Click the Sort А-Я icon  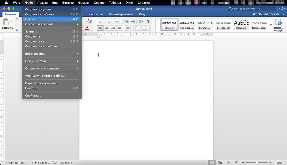(x=141, y=21)
